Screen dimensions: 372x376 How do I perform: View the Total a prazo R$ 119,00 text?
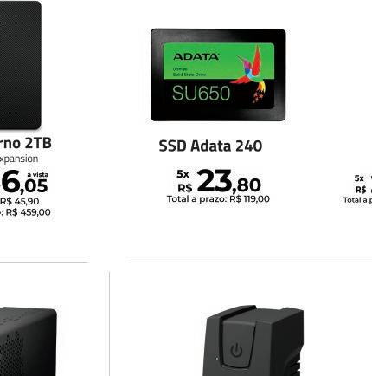(x=218, y=199)
